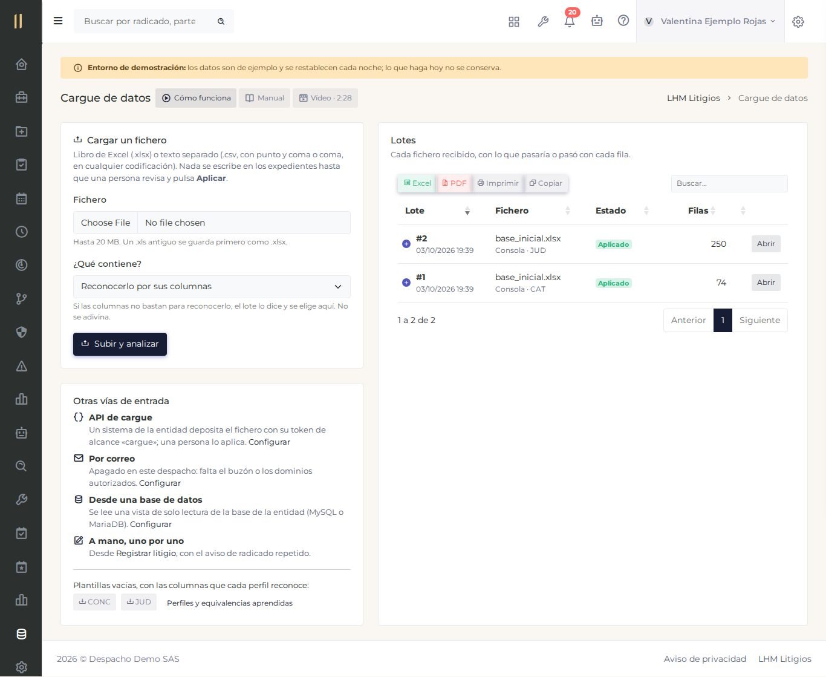Click the Choose File input

click(212, 223)
